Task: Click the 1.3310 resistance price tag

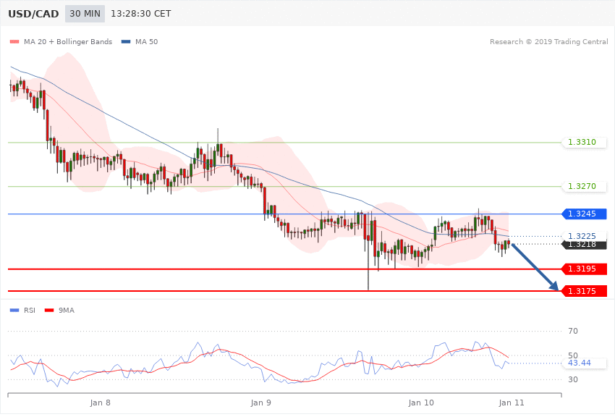Action: 584,142
